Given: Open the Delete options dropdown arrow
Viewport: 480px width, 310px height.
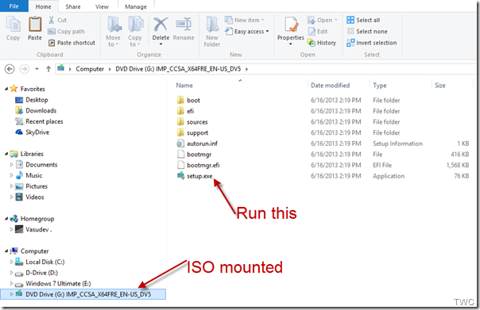Looking at the screenshot, I should click(161, 44).
